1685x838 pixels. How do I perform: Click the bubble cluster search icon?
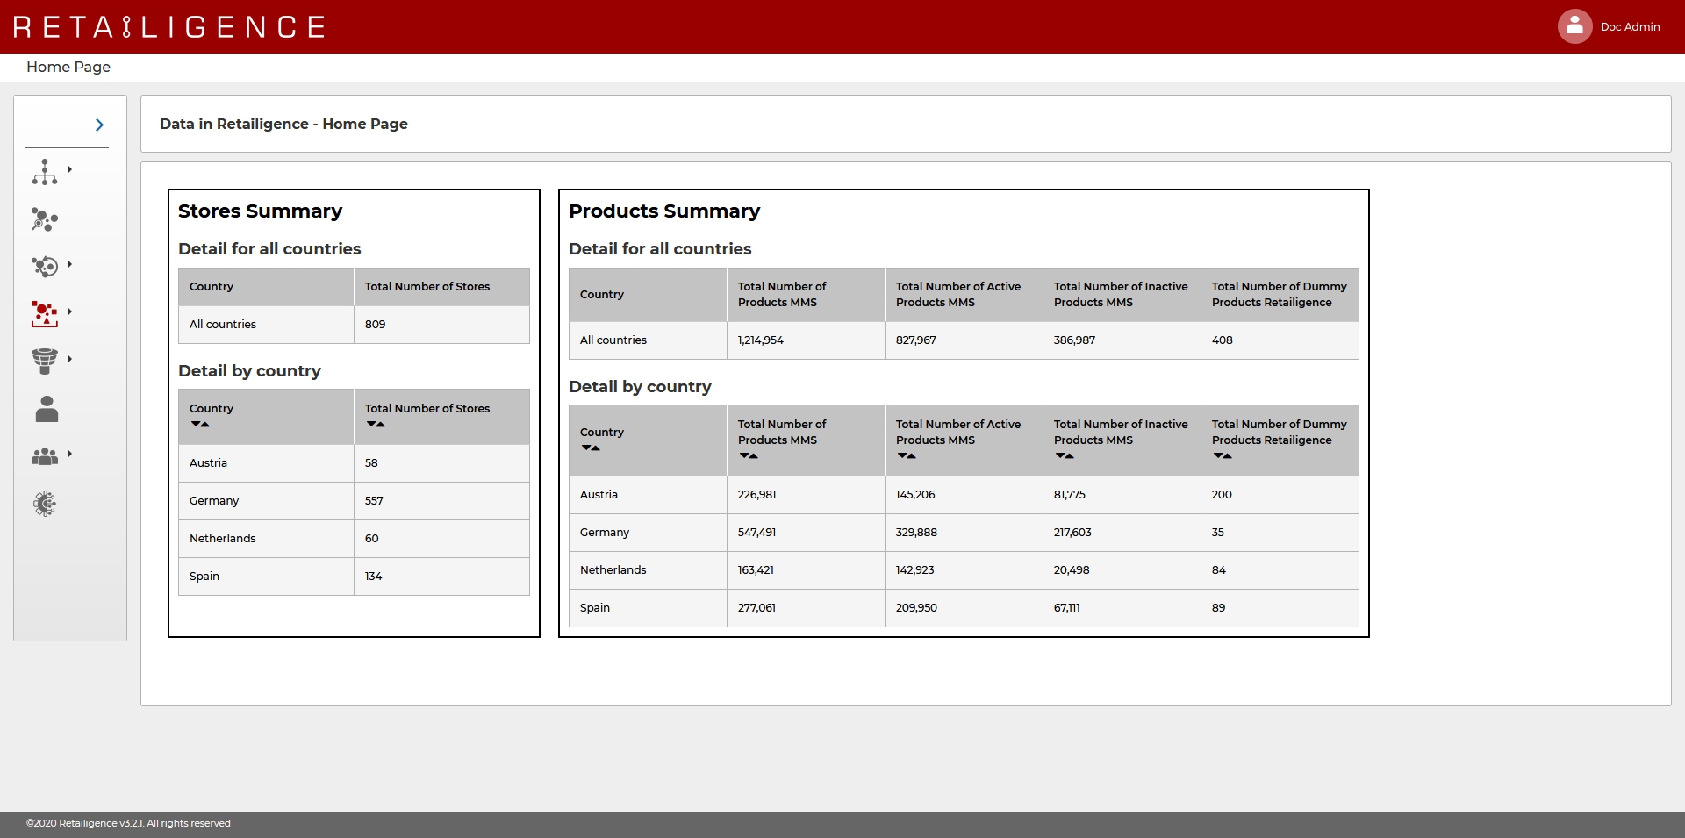45,219
